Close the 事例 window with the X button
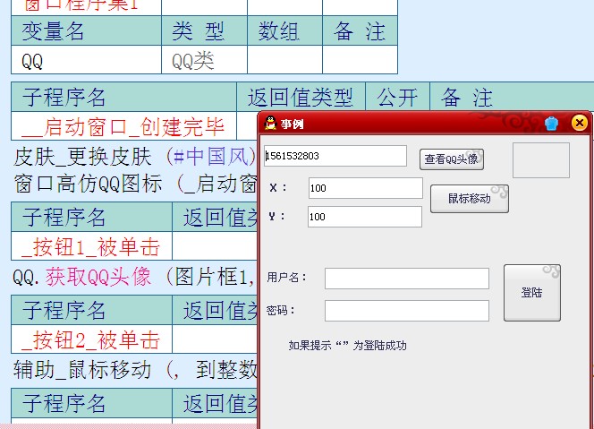This screenshot has height=429, width=594. tap(579, 123)
